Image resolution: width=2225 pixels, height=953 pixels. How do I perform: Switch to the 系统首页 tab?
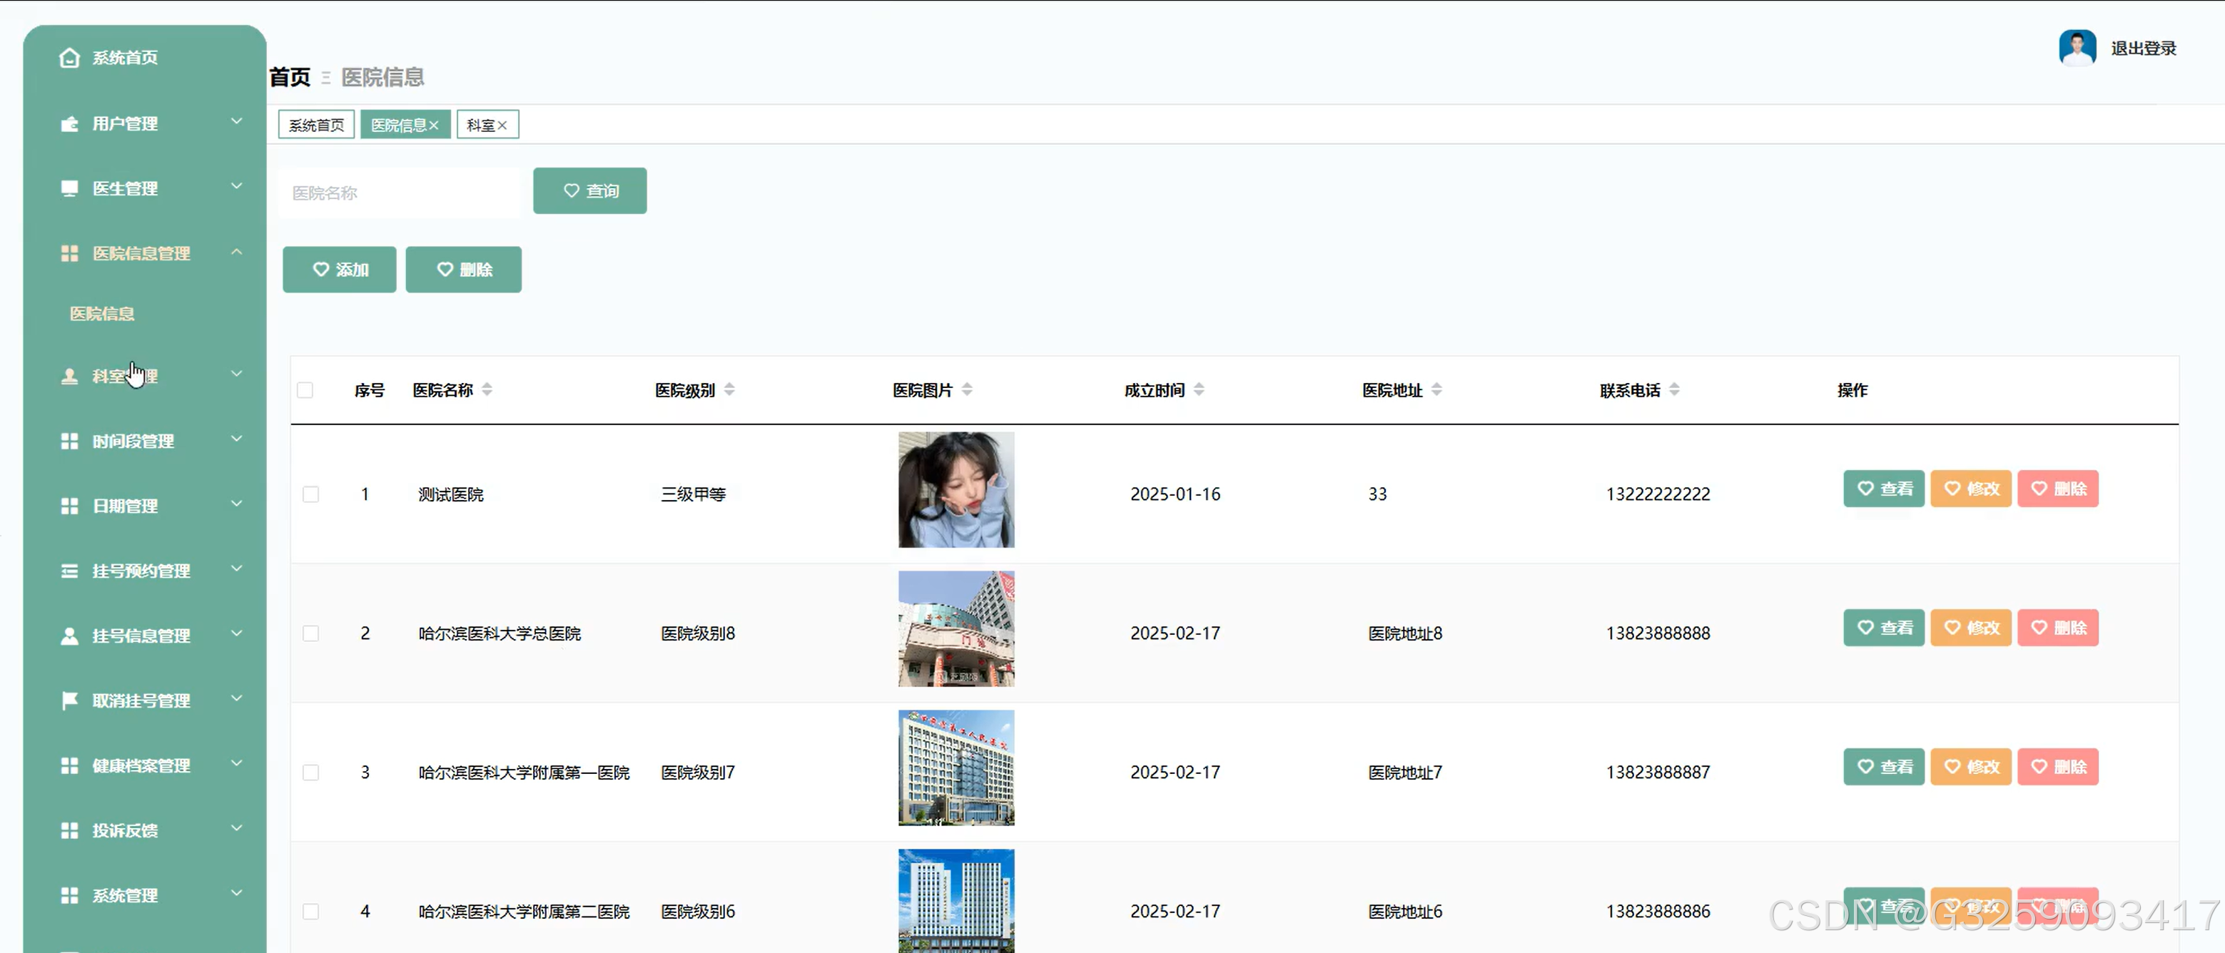[316, 125]
